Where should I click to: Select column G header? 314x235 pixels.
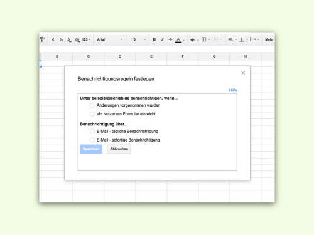point(214,56)
